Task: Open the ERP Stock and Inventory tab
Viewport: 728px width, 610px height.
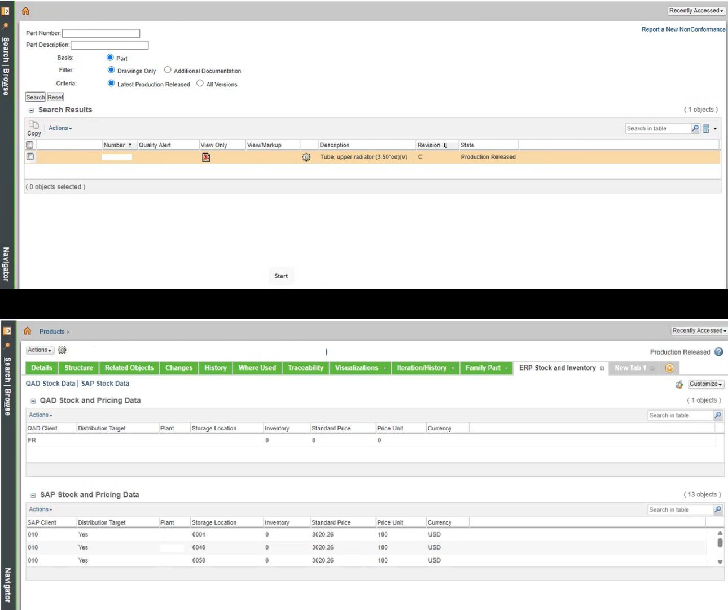Action: [557, 368]
